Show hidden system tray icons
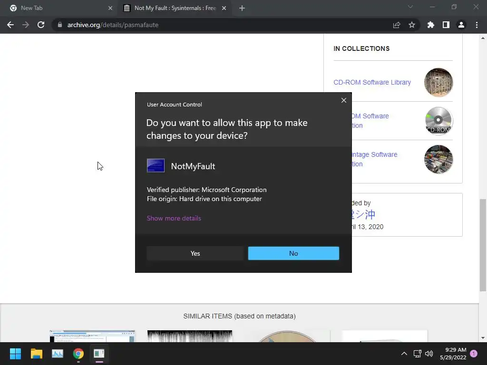 coord(404,354)
